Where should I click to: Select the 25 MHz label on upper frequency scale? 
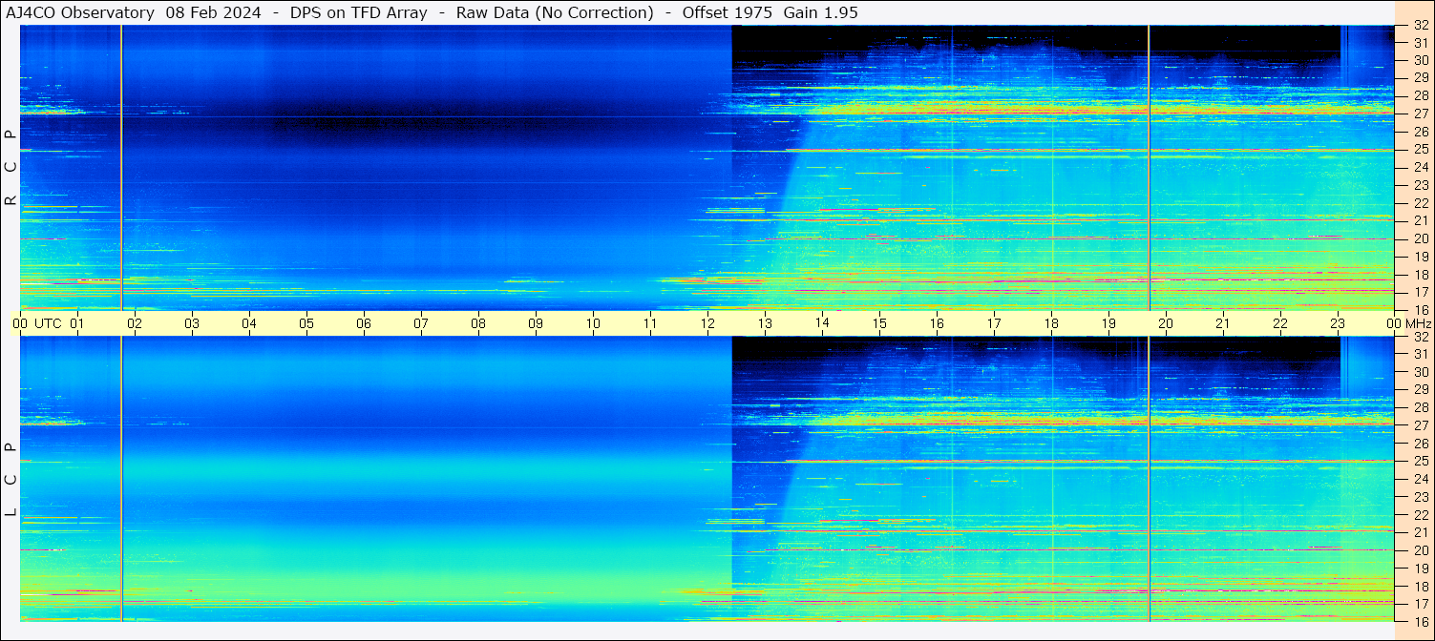pos(1420,150)
